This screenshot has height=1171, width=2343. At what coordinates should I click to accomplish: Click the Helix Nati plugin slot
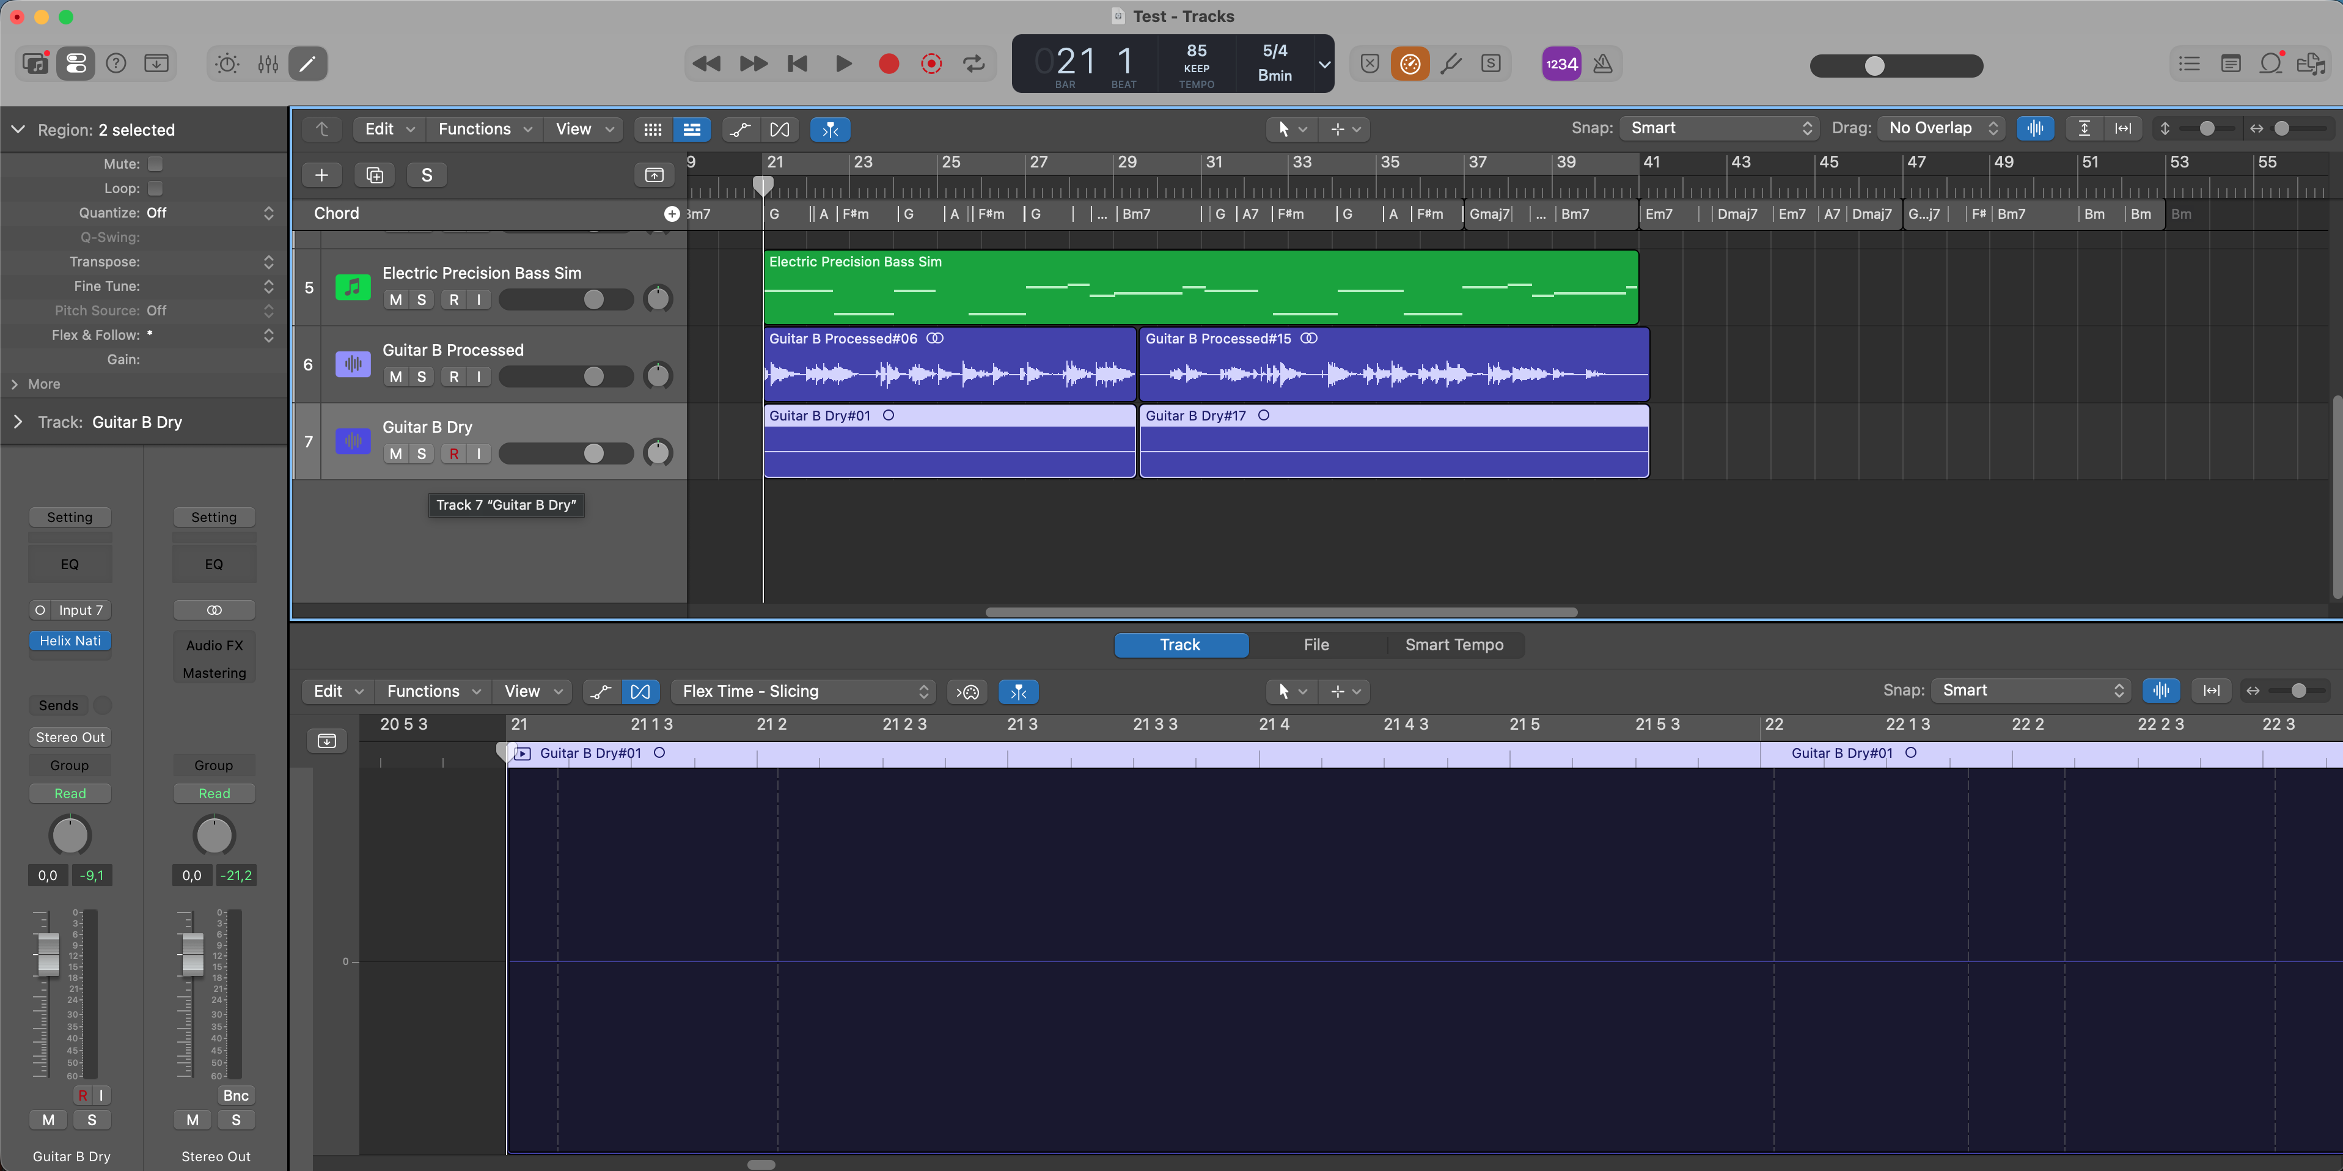pyautogui.click(x=70, y=641)
